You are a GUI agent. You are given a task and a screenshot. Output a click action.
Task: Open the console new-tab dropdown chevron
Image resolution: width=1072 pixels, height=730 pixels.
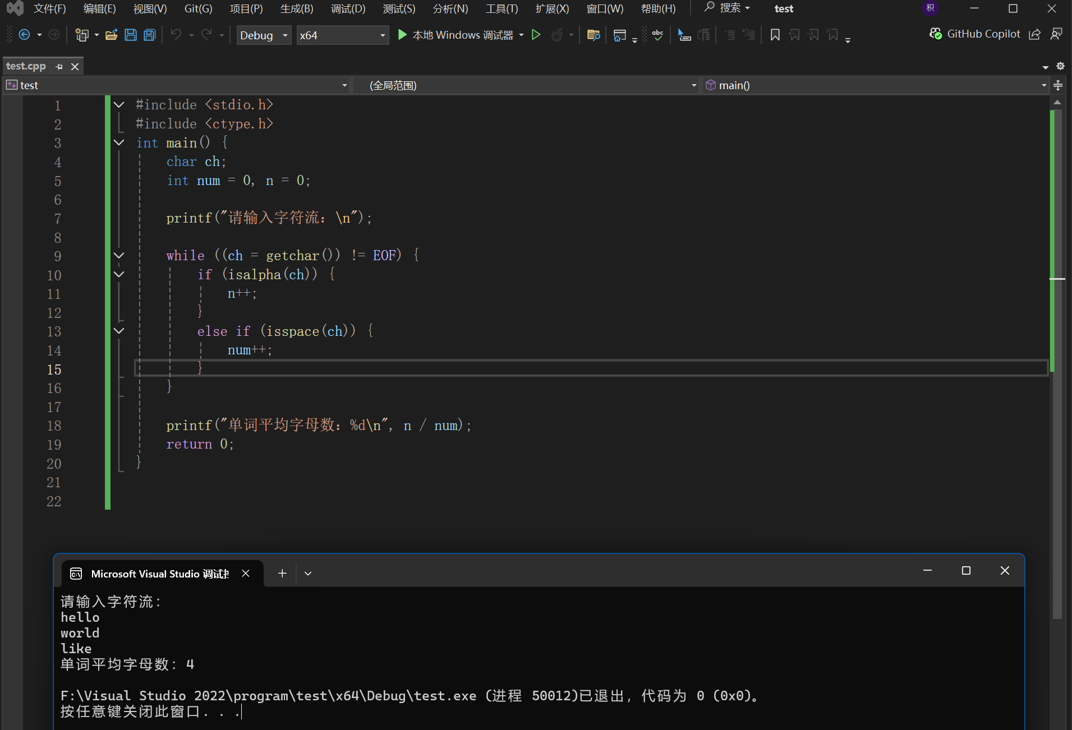308,574
